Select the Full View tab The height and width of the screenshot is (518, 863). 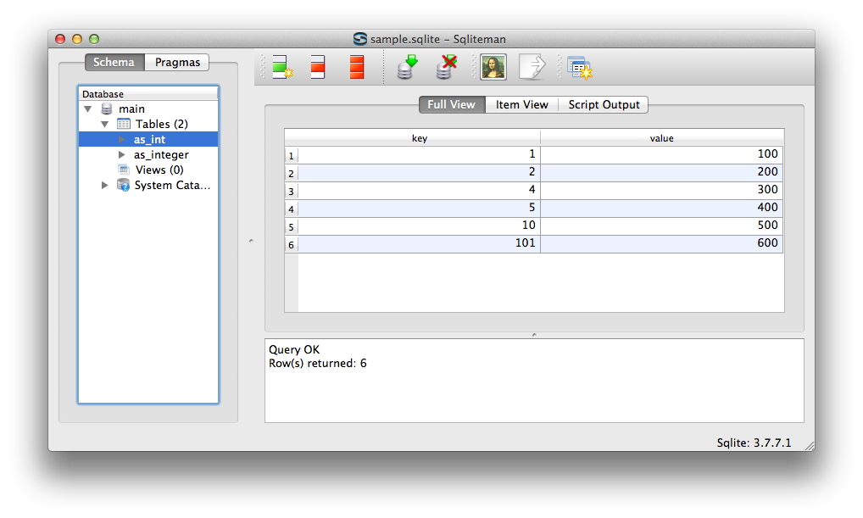pos(451,104)
